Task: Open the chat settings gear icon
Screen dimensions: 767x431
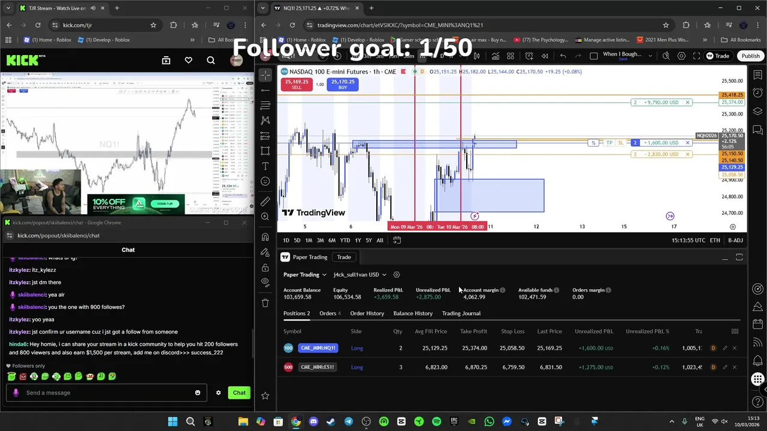Action: 218,393
